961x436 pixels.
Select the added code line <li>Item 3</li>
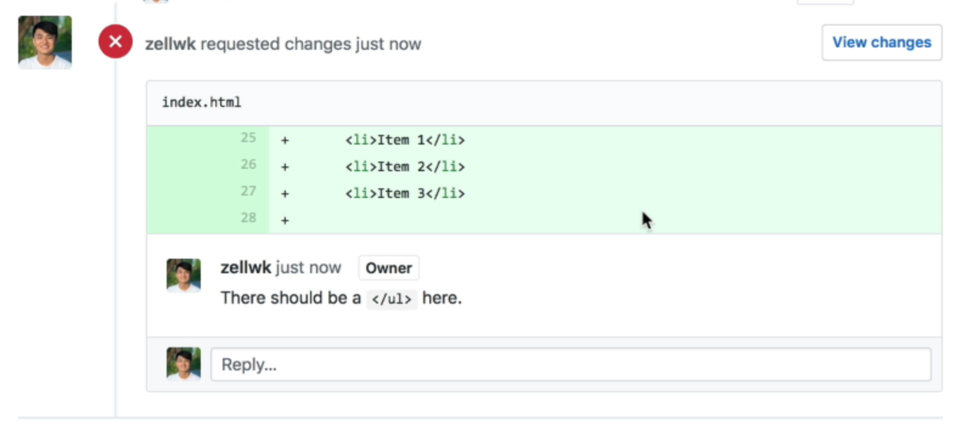[x=405, y=193]
